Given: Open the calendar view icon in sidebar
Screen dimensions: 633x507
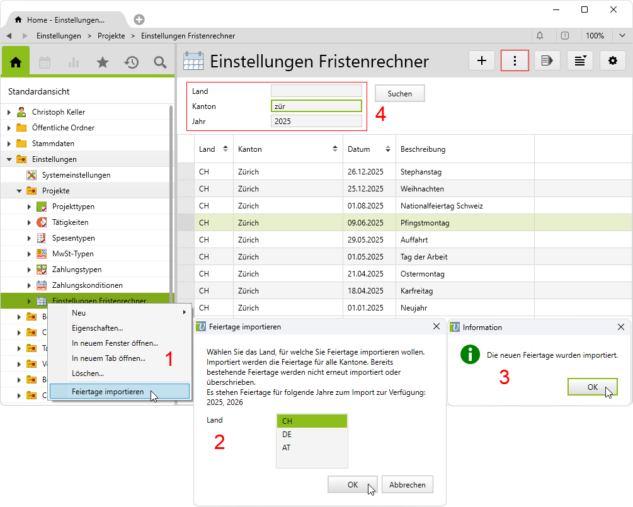Looking at the screenshot, I should pos(45,62).
